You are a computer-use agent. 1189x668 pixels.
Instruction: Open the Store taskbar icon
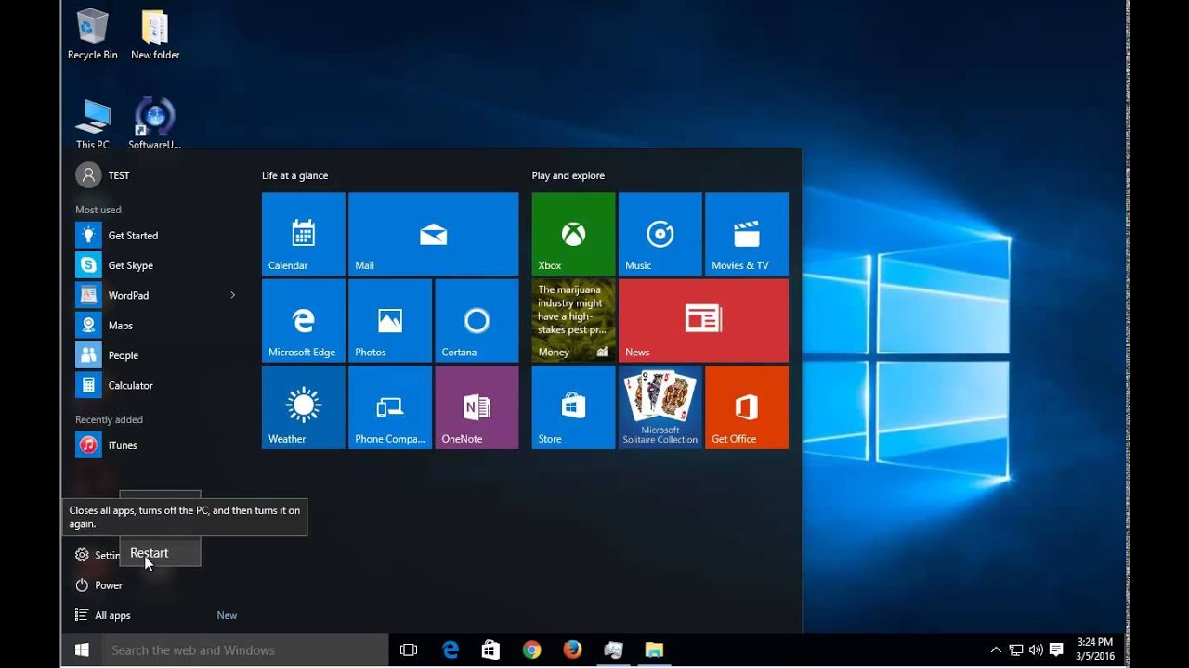[490, 650]
